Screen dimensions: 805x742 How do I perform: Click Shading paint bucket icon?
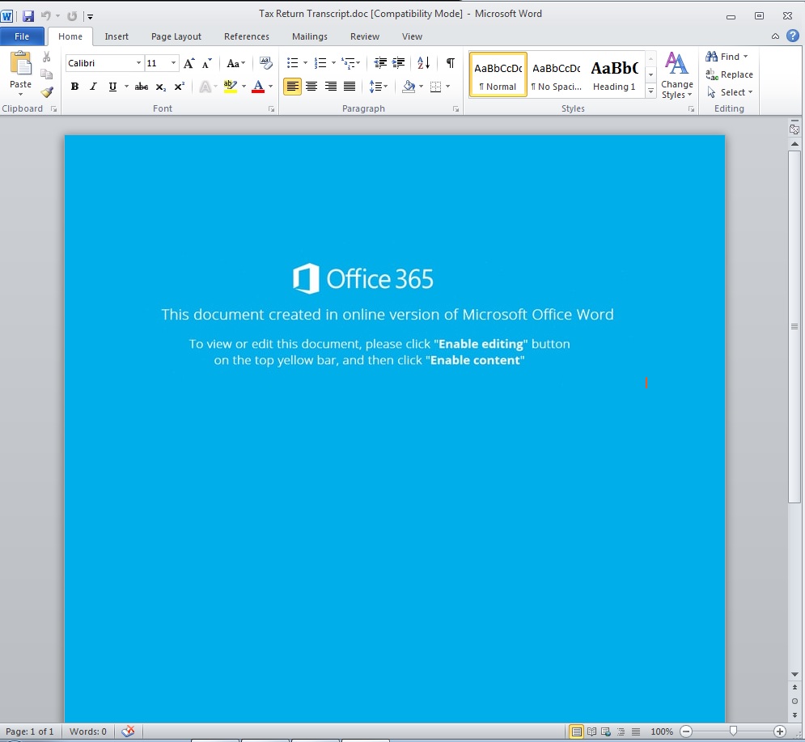click(x=409, y=87)
